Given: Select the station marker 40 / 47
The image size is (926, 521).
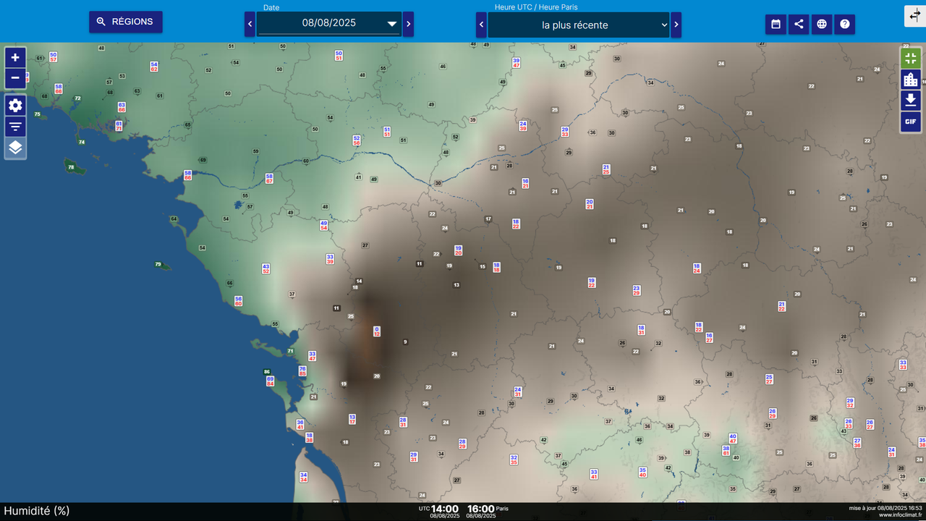Looking at the screenshot, I should [733, 439].
